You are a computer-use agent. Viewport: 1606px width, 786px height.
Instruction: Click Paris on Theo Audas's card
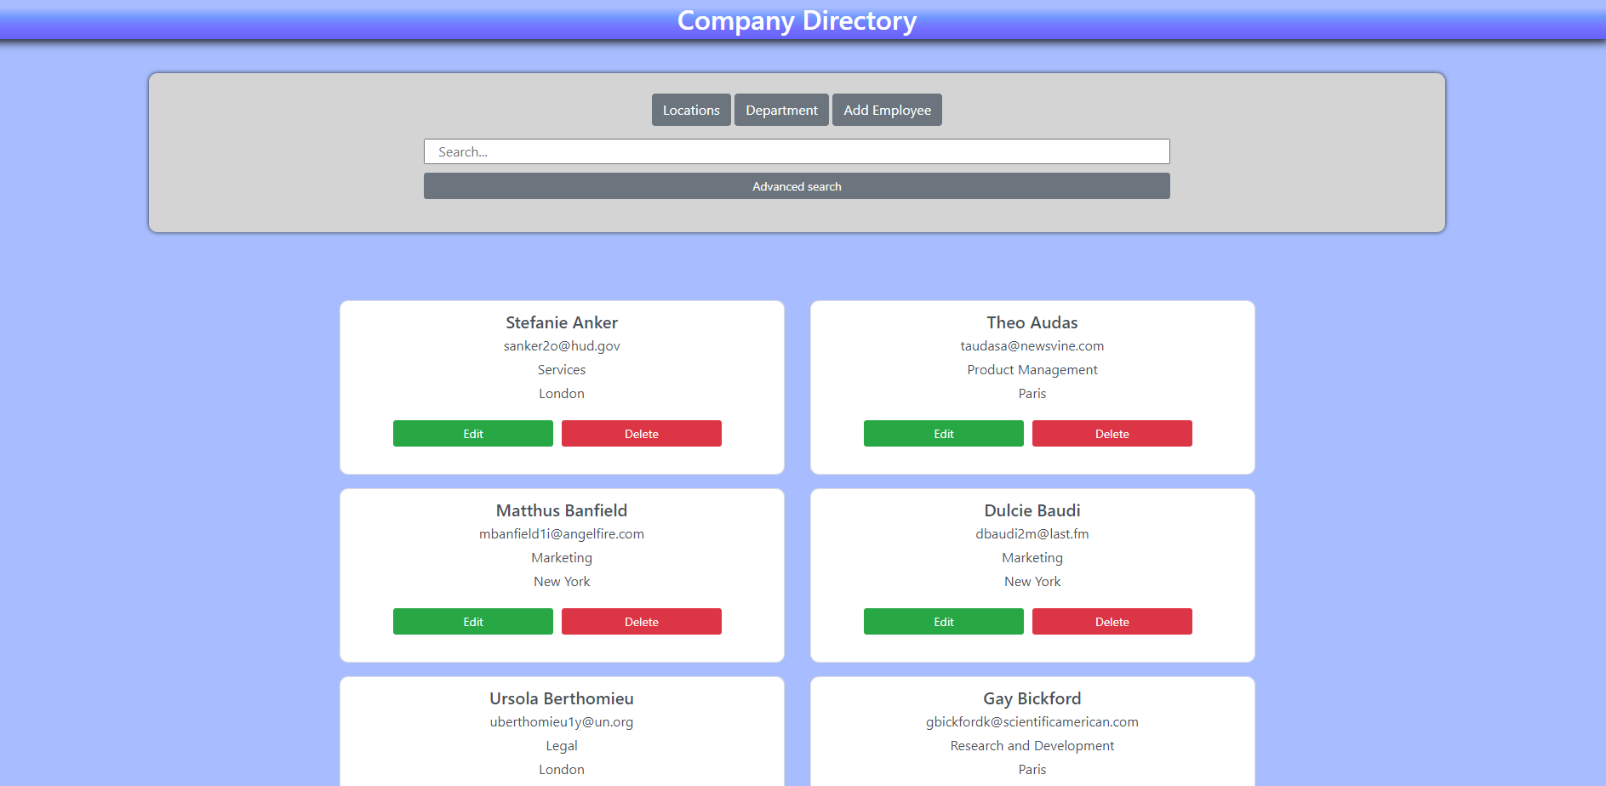tap(1032, 394)
